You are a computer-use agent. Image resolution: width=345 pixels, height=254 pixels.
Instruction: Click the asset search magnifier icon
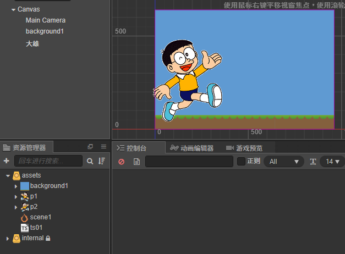click(x=90, y=161)
